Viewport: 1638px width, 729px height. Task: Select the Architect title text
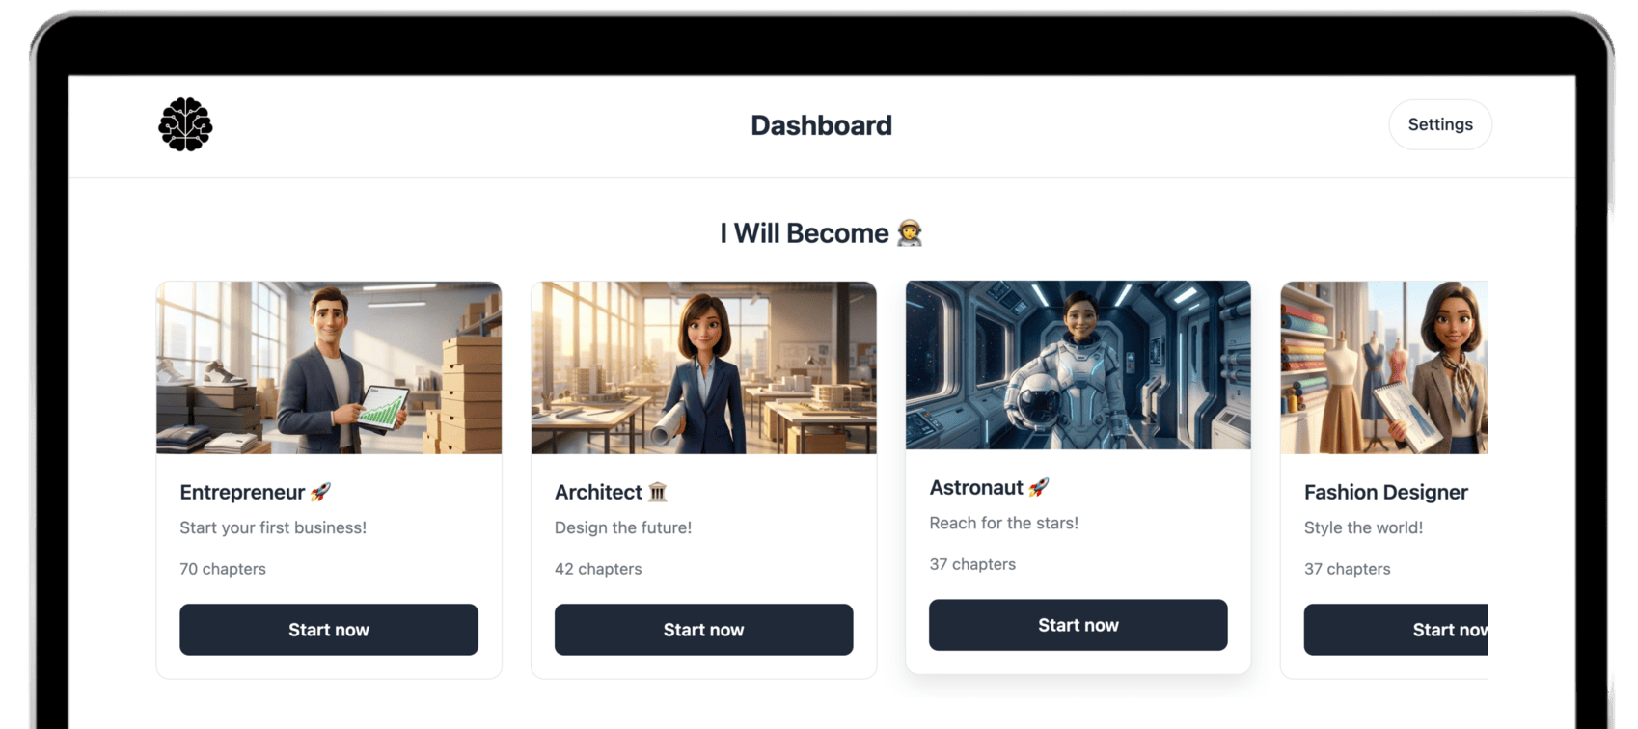(x=598, y=492)
